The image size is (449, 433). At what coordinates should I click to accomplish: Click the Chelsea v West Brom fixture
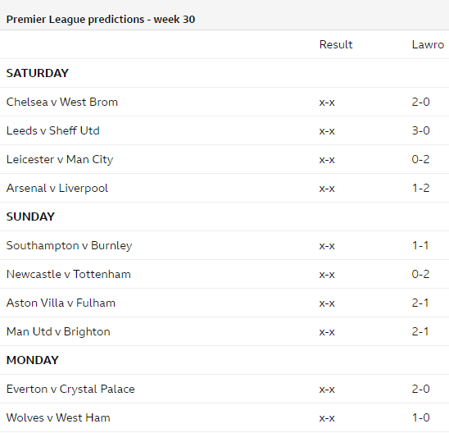[61, 102]
